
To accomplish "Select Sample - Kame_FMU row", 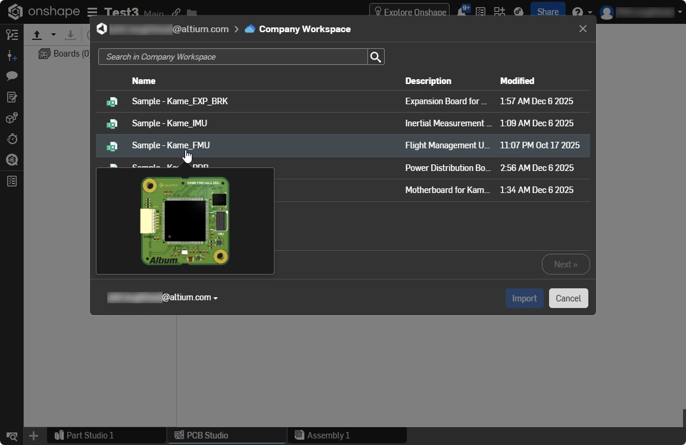I will [343, 145].
